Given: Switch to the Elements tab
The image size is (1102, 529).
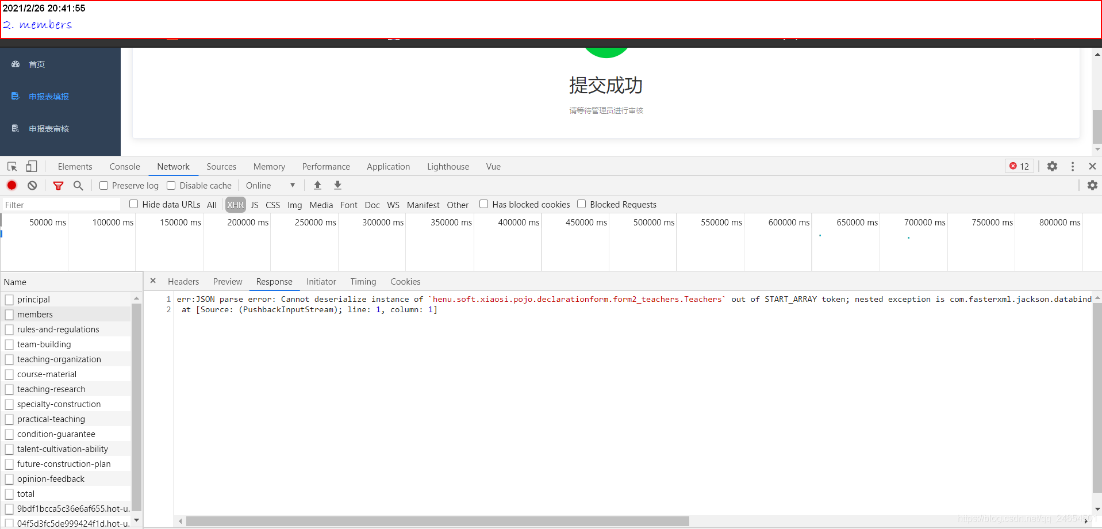Looking at the screenshot, I should coord(75,166).
